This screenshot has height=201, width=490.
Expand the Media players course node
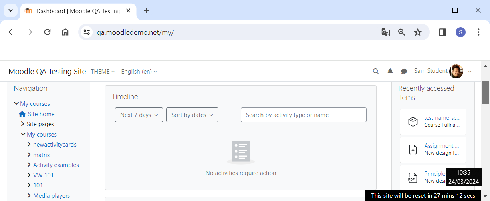point(29,196)
